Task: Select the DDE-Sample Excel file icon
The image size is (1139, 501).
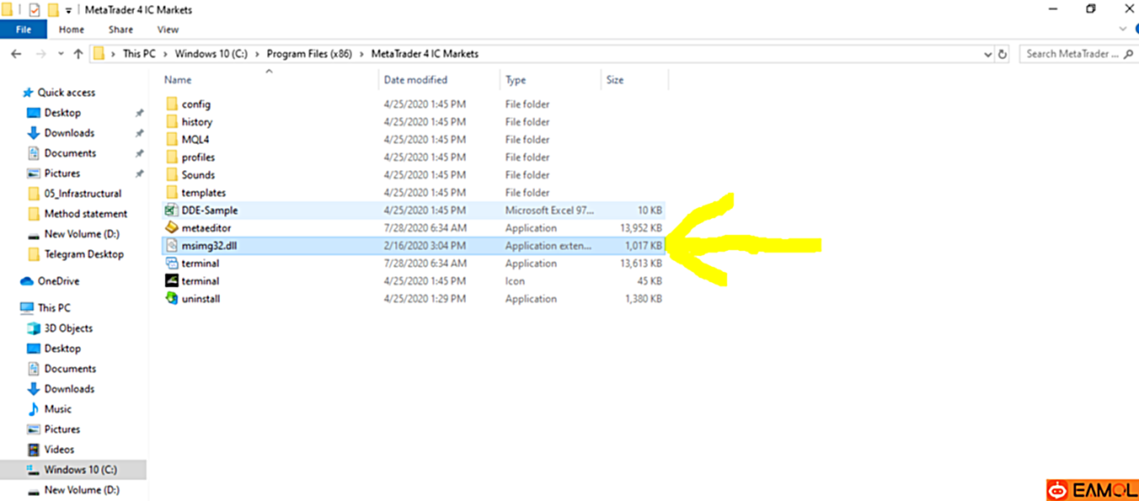Action: 171,211
